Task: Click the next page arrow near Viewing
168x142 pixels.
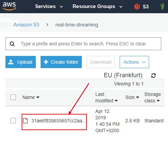Action: (x=148, y=84)
